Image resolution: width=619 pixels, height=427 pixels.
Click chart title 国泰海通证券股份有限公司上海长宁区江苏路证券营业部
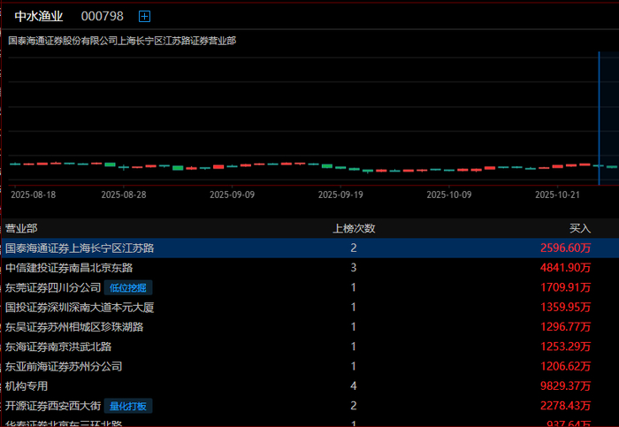click(122, 41)
